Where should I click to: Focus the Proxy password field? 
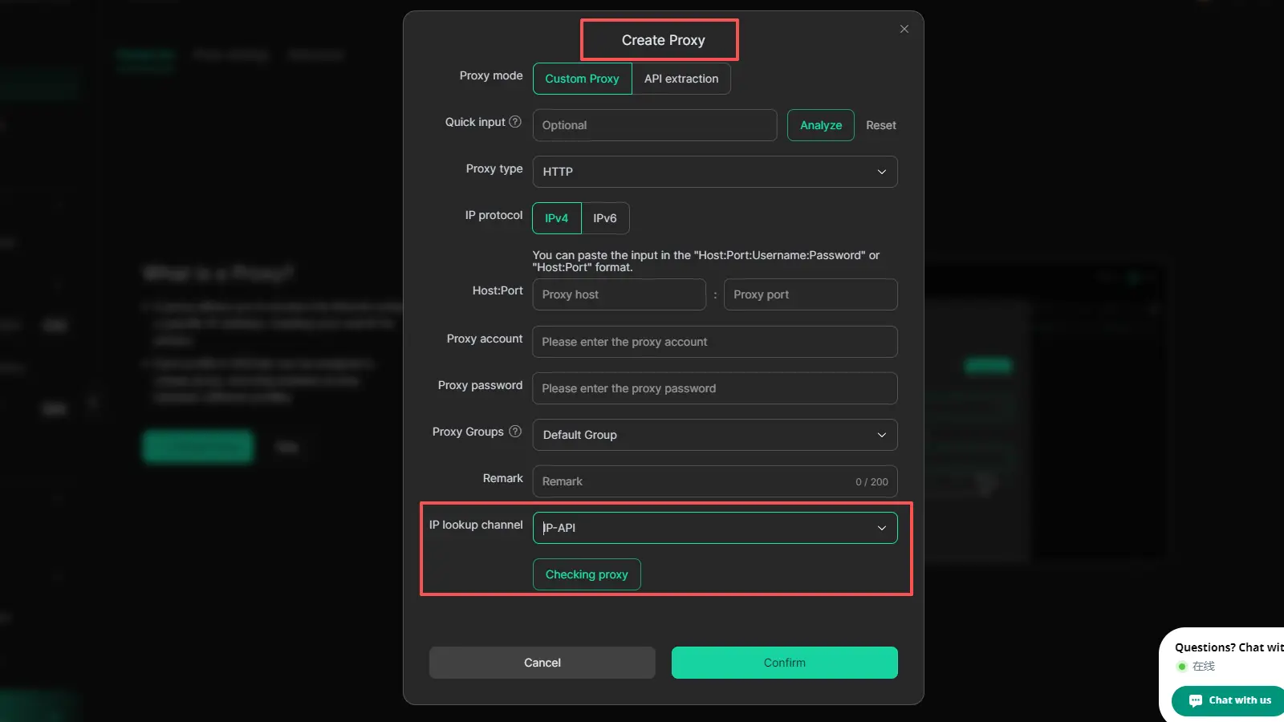coord(714,388)
